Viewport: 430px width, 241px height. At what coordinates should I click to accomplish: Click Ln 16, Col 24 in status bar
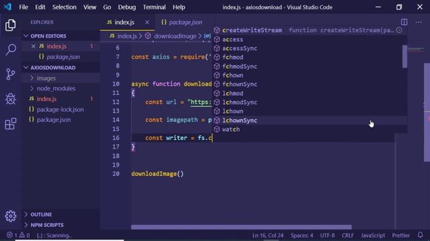coord(267,235)
